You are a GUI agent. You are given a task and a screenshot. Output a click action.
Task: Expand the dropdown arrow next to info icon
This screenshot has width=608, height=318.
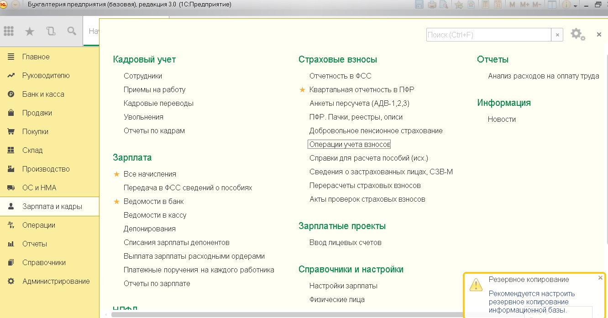coord(576,6)
